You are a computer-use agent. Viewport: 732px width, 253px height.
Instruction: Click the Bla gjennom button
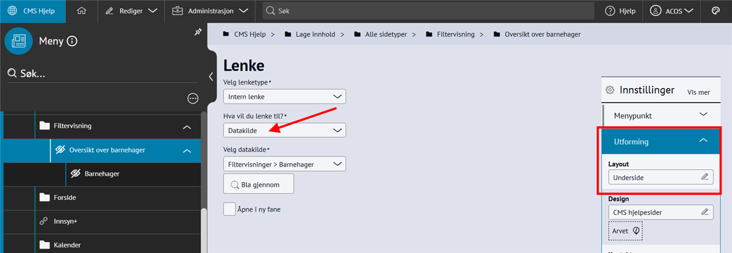[x=259, y=184]
